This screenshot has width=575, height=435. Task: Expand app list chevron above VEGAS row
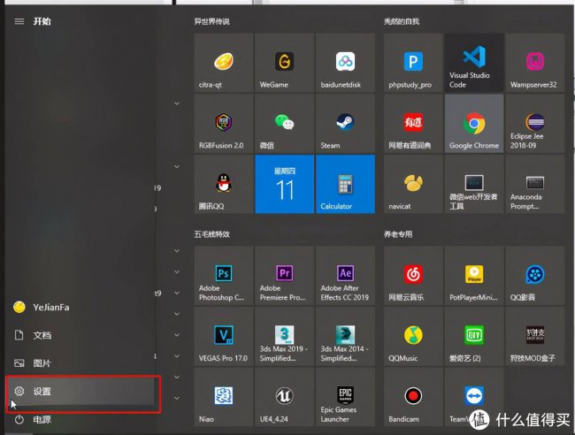[177, 314]
